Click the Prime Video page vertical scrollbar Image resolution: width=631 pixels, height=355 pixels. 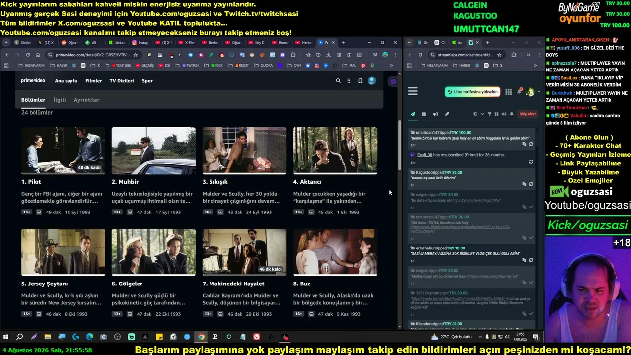(399, 145)
